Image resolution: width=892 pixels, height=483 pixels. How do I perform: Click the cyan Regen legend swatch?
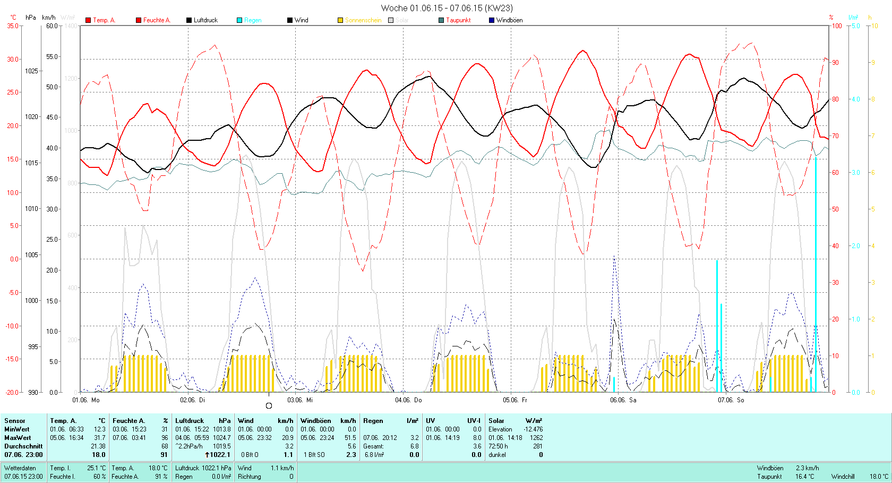tap(239, 20)
